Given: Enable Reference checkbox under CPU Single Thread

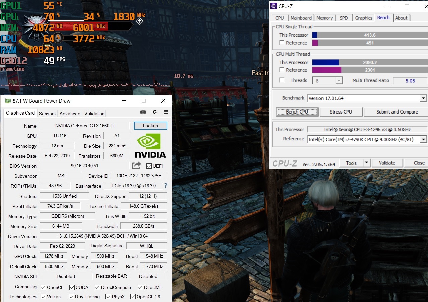Looking at the screenshot, I should coord(282,43).
